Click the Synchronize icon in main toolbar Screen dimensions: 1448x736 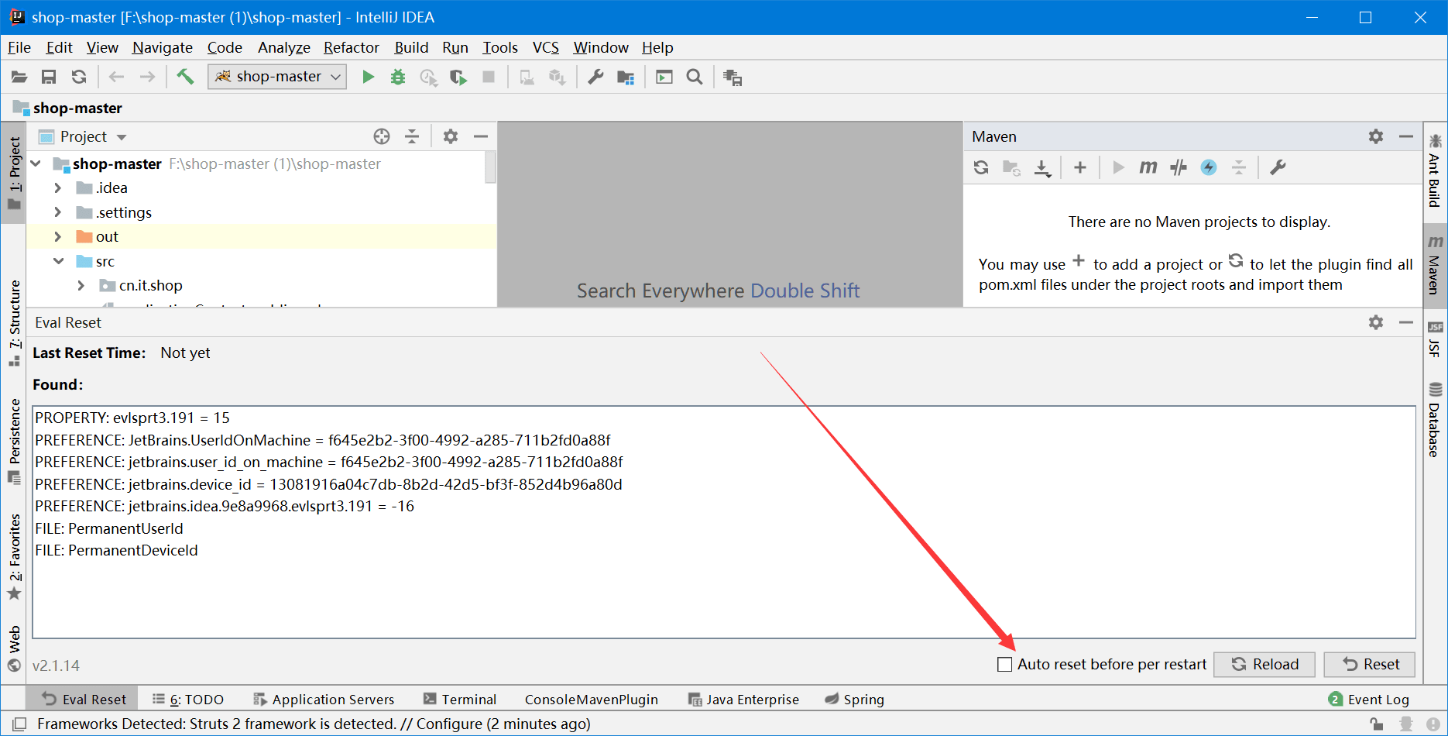(79, 77)
